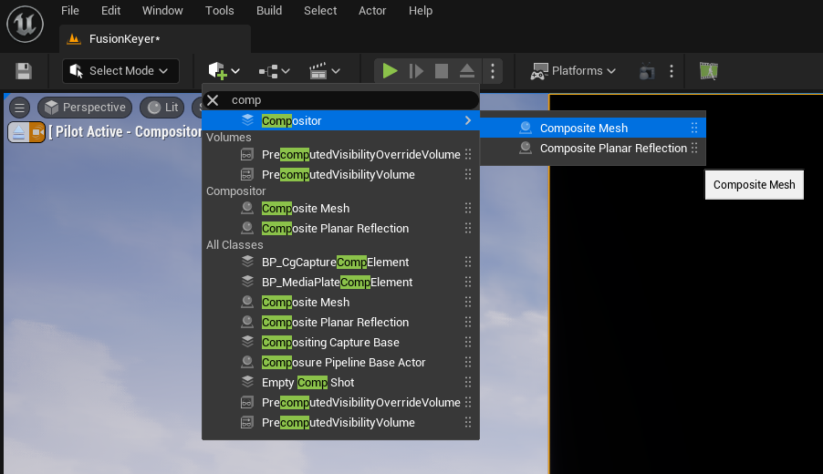This screenshot has height=474, width=823.
Task: Click the Stop simulation button
Action: 442,71
